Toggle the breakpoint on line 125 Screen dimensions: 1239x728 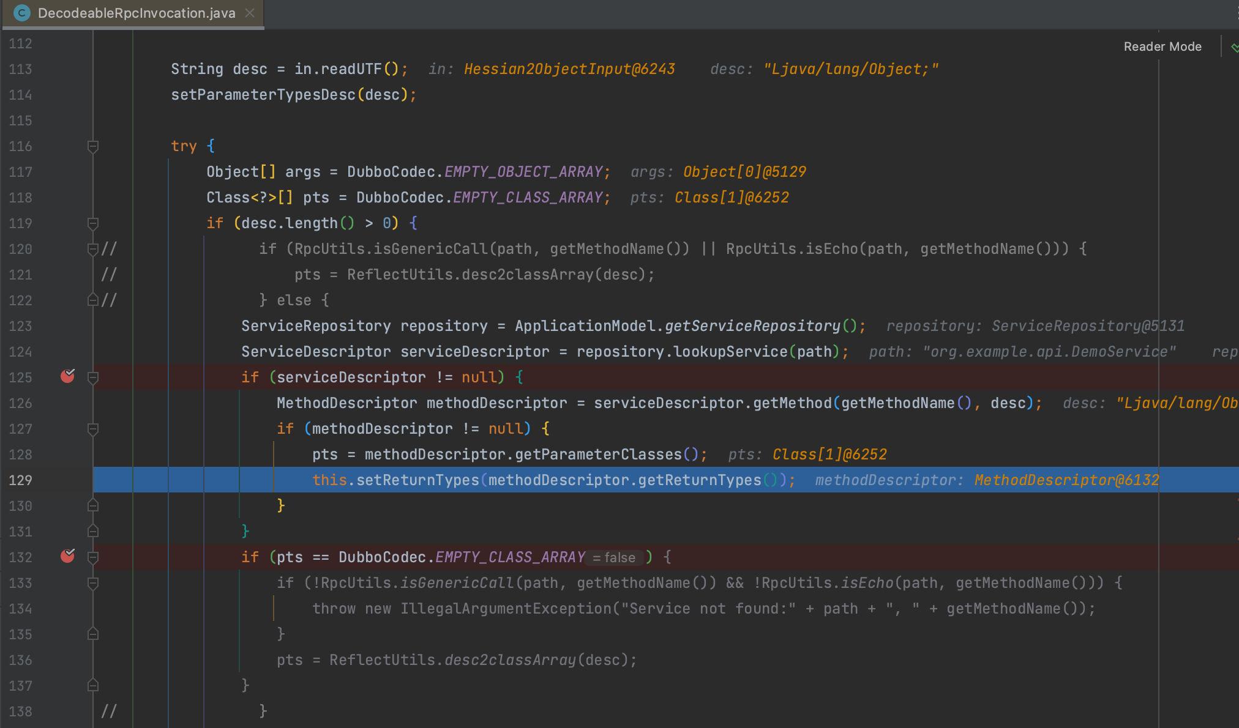[x=67, y=376]
